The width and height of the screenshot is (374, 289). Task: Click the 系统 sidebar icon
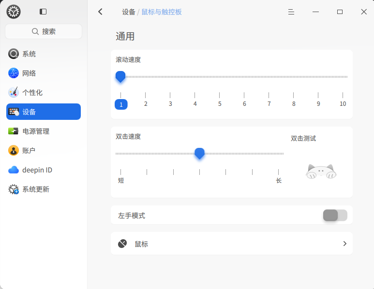coord(14,54)
